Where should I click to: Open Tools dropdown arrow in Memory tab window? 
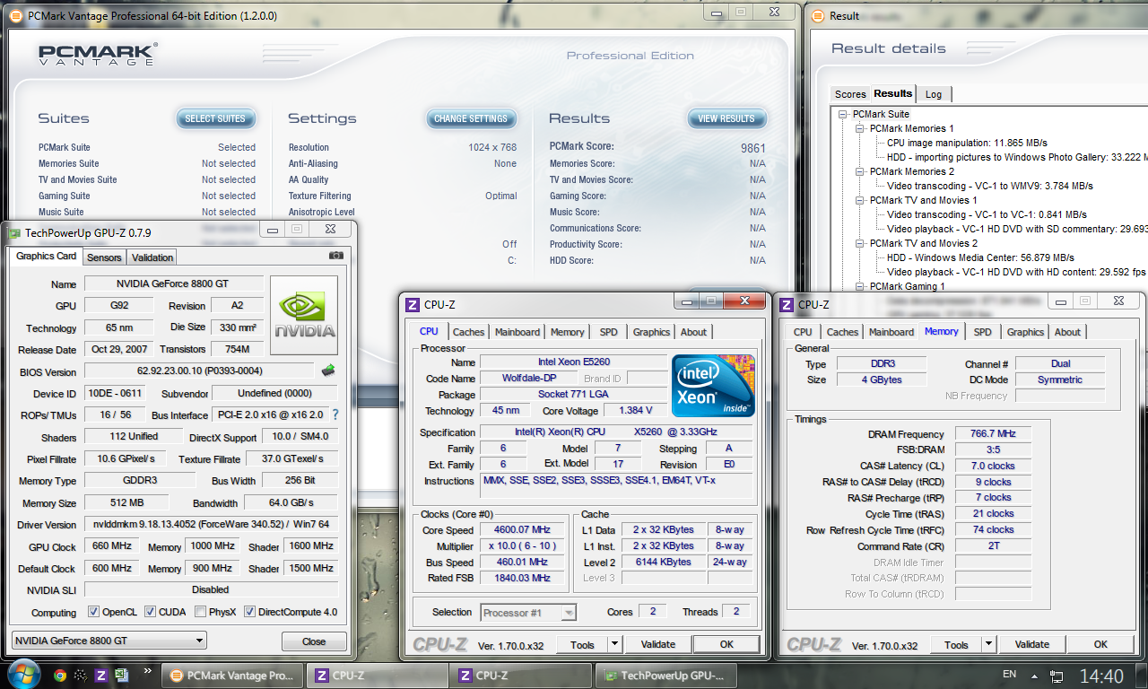click(x=988, y=644)
